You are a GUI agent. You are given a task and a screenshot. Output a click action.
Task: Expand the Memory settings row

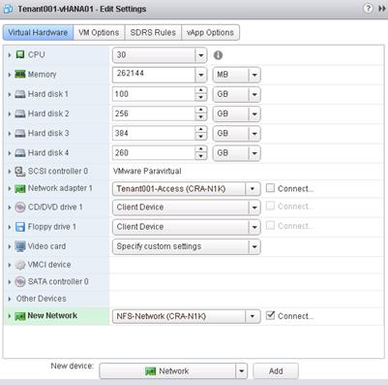[10, 75]
